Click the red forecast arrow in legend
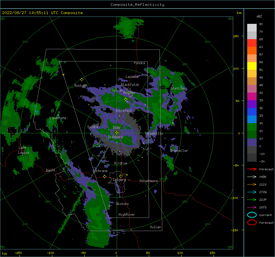275x257 pixels. pyautogui.click(x=252, y=169)
